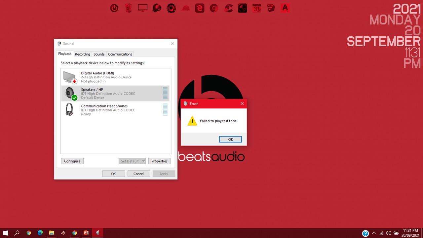Image resolution: width=423 pixels, height=238 pixels.
Task: Click 'Failed to play test tone.' message
Action: (x=218, y=121)
